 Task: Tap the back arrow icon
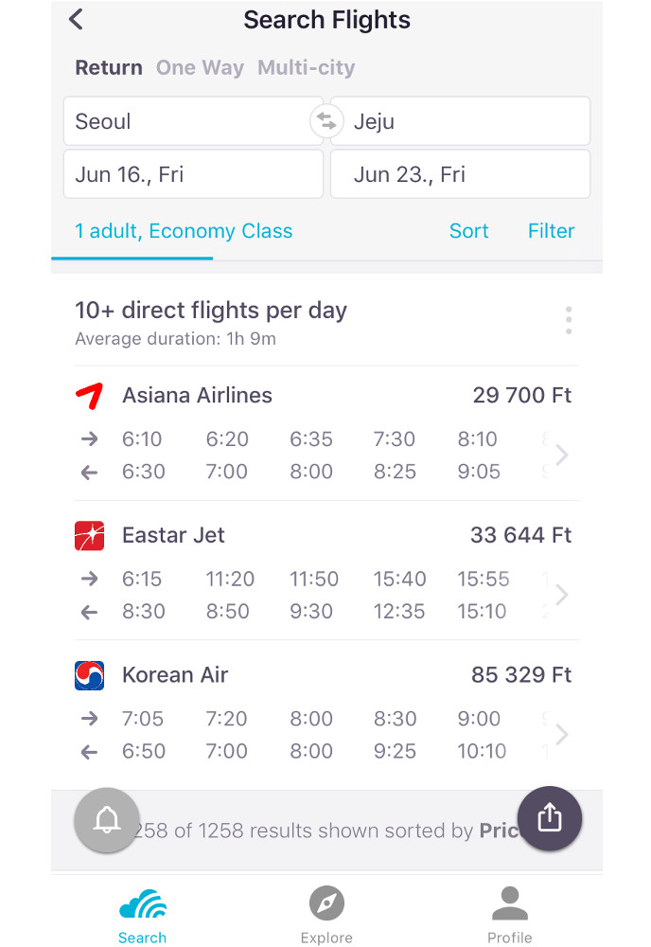[x=76, y=19]
